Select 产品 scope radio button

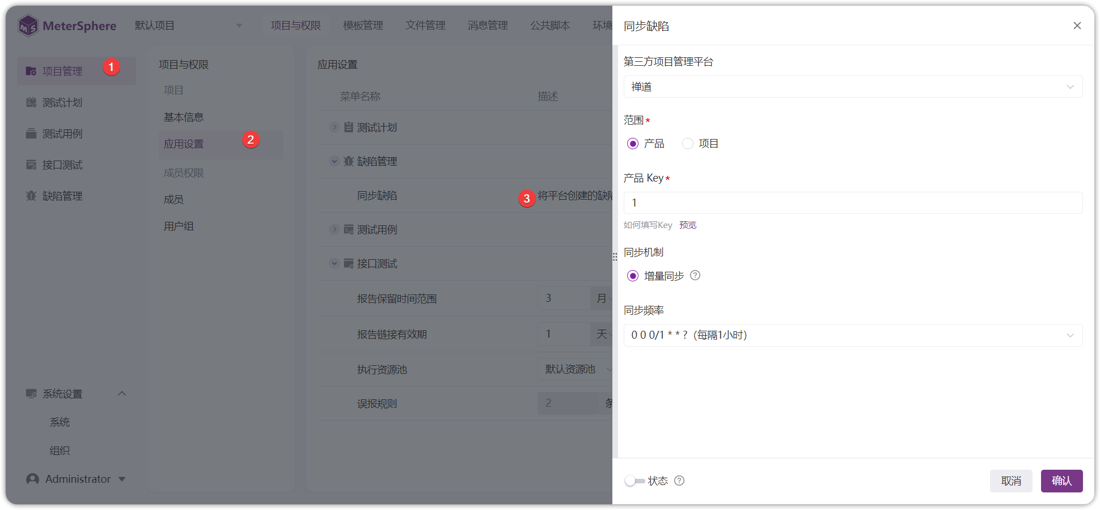[x=633, y=144]
